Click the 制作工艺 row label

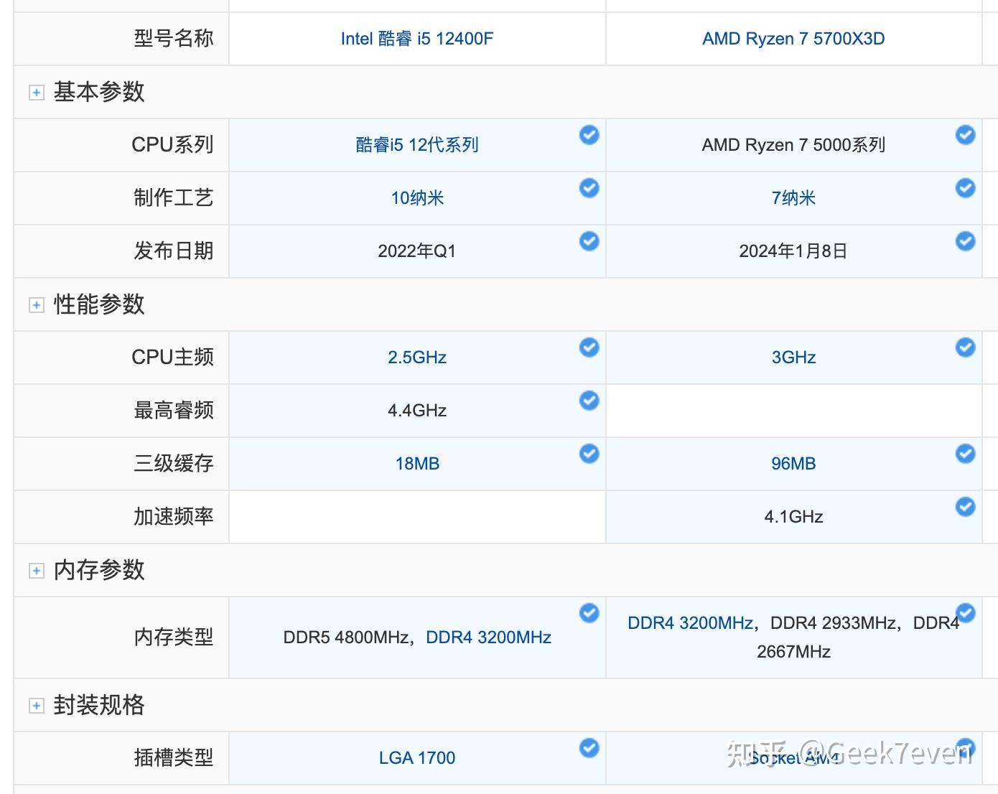tap(174, 198)
